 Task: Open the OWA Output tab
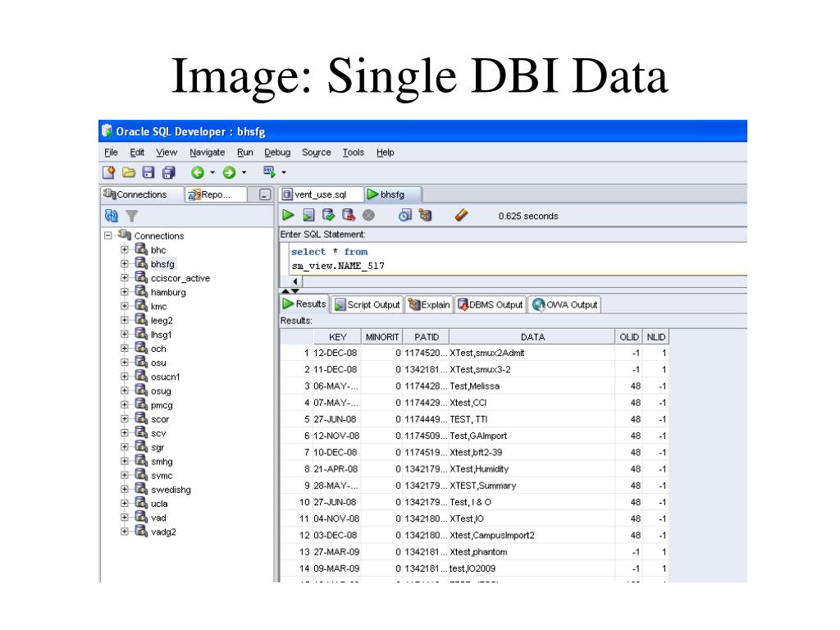(x=564, y=305)
